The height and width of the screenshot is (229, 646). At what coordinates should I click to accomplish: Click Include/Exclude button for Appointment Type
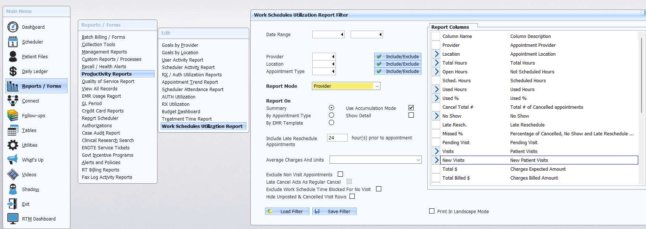(398, 71)
